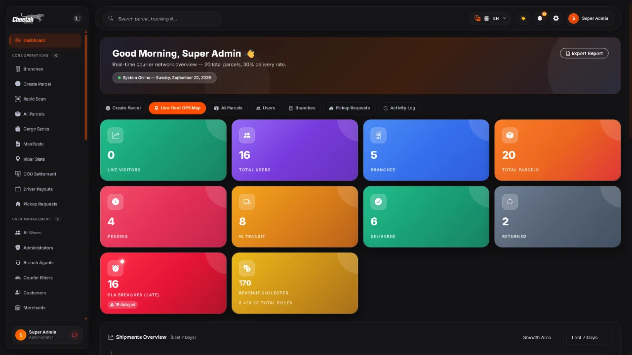This screenshot has width=632, height=355.
Task: Click Branches quick action pill
Action: tap(302, 108)
